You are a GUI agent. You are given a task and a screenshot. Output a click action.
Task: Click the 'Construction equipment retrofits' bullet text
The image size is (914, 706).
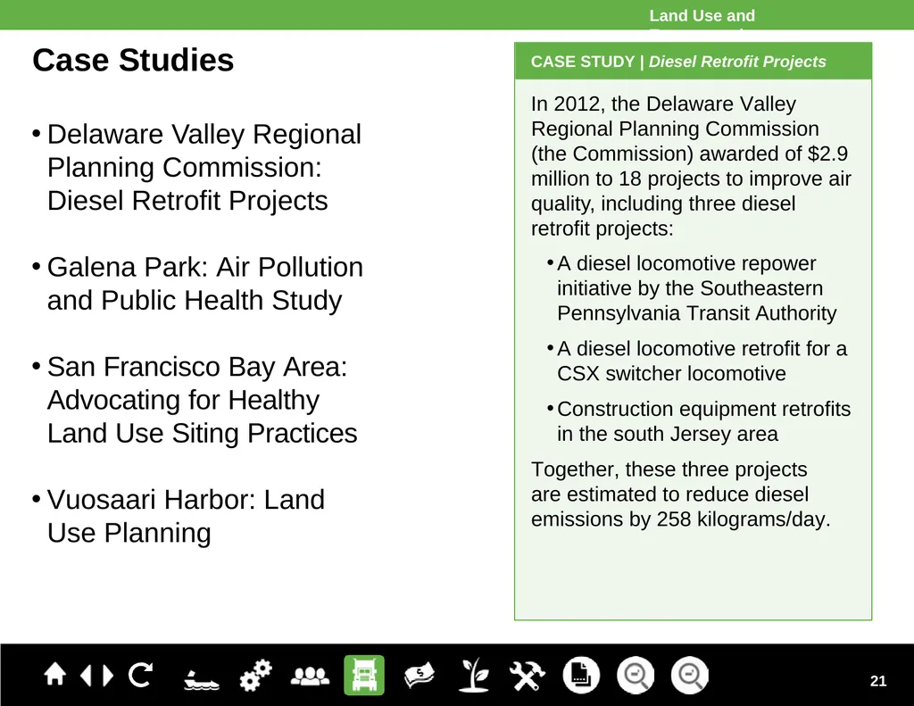point(698,421)
